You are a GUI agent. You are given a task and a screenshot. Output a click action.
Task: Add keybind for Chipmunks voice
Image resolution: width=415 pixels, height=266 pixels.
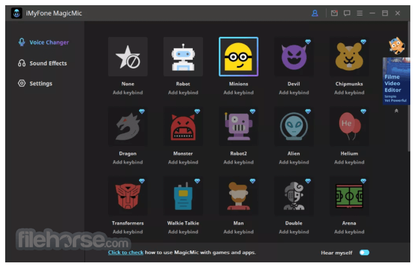pyautogui.click(x=349, y=92)
